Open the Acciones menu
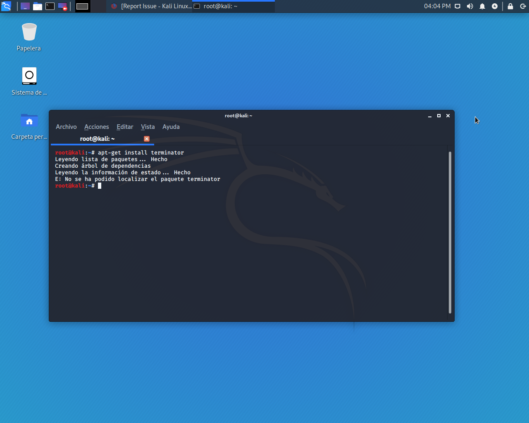The height and width of the screenshot is (423, 529). [97, 127]
